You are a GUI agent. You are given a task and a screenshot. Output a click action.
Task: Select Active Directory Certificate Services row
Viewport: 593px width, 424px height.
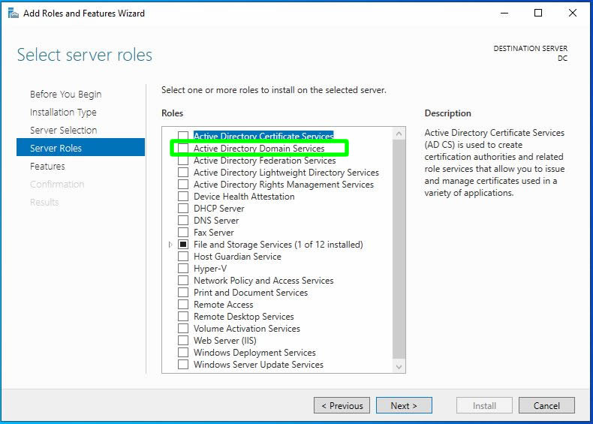(x=263, y=137)
